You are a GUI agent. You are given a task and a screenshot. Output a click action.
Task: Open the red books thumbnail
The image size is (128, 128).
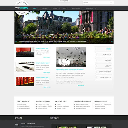(25, 81)
